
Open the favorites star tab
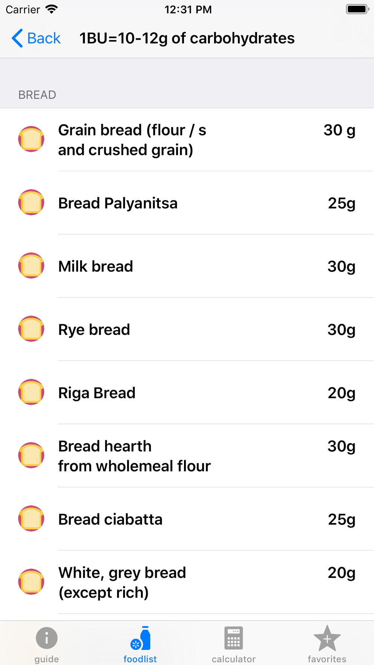click(327, 645)
